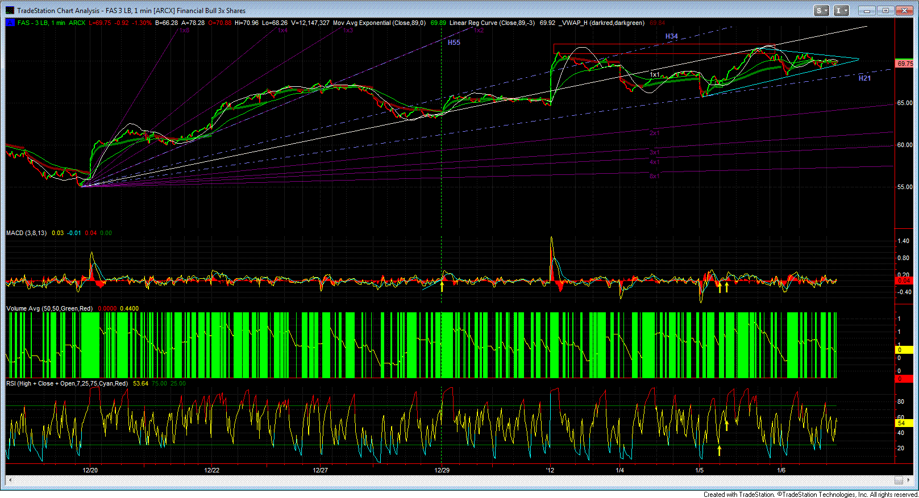Viewport: 919px width, 498px height.
Task: Select the Volume Avg subgraph label
Action: pos(49,308)
